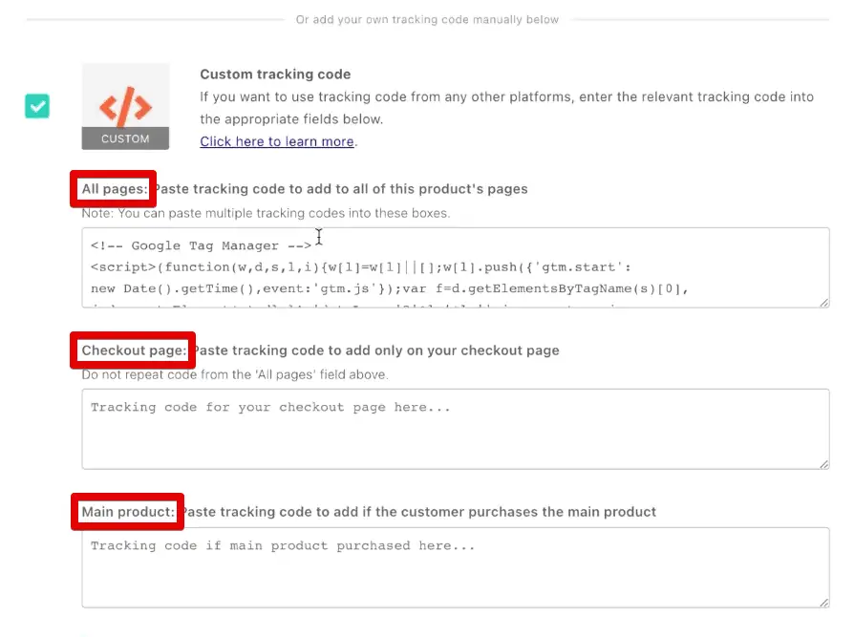
Task: Click the gray CUSTOM tile background
Action: coord(125,106)
